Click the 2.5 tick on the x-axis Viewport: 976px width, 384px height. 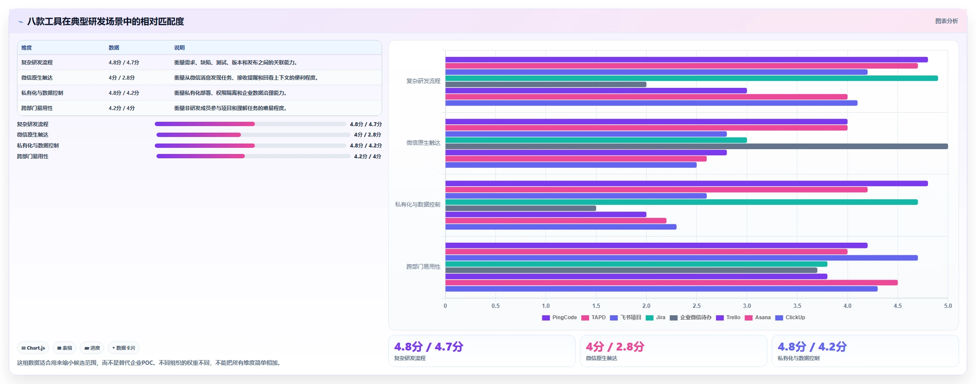click(696, 306)
